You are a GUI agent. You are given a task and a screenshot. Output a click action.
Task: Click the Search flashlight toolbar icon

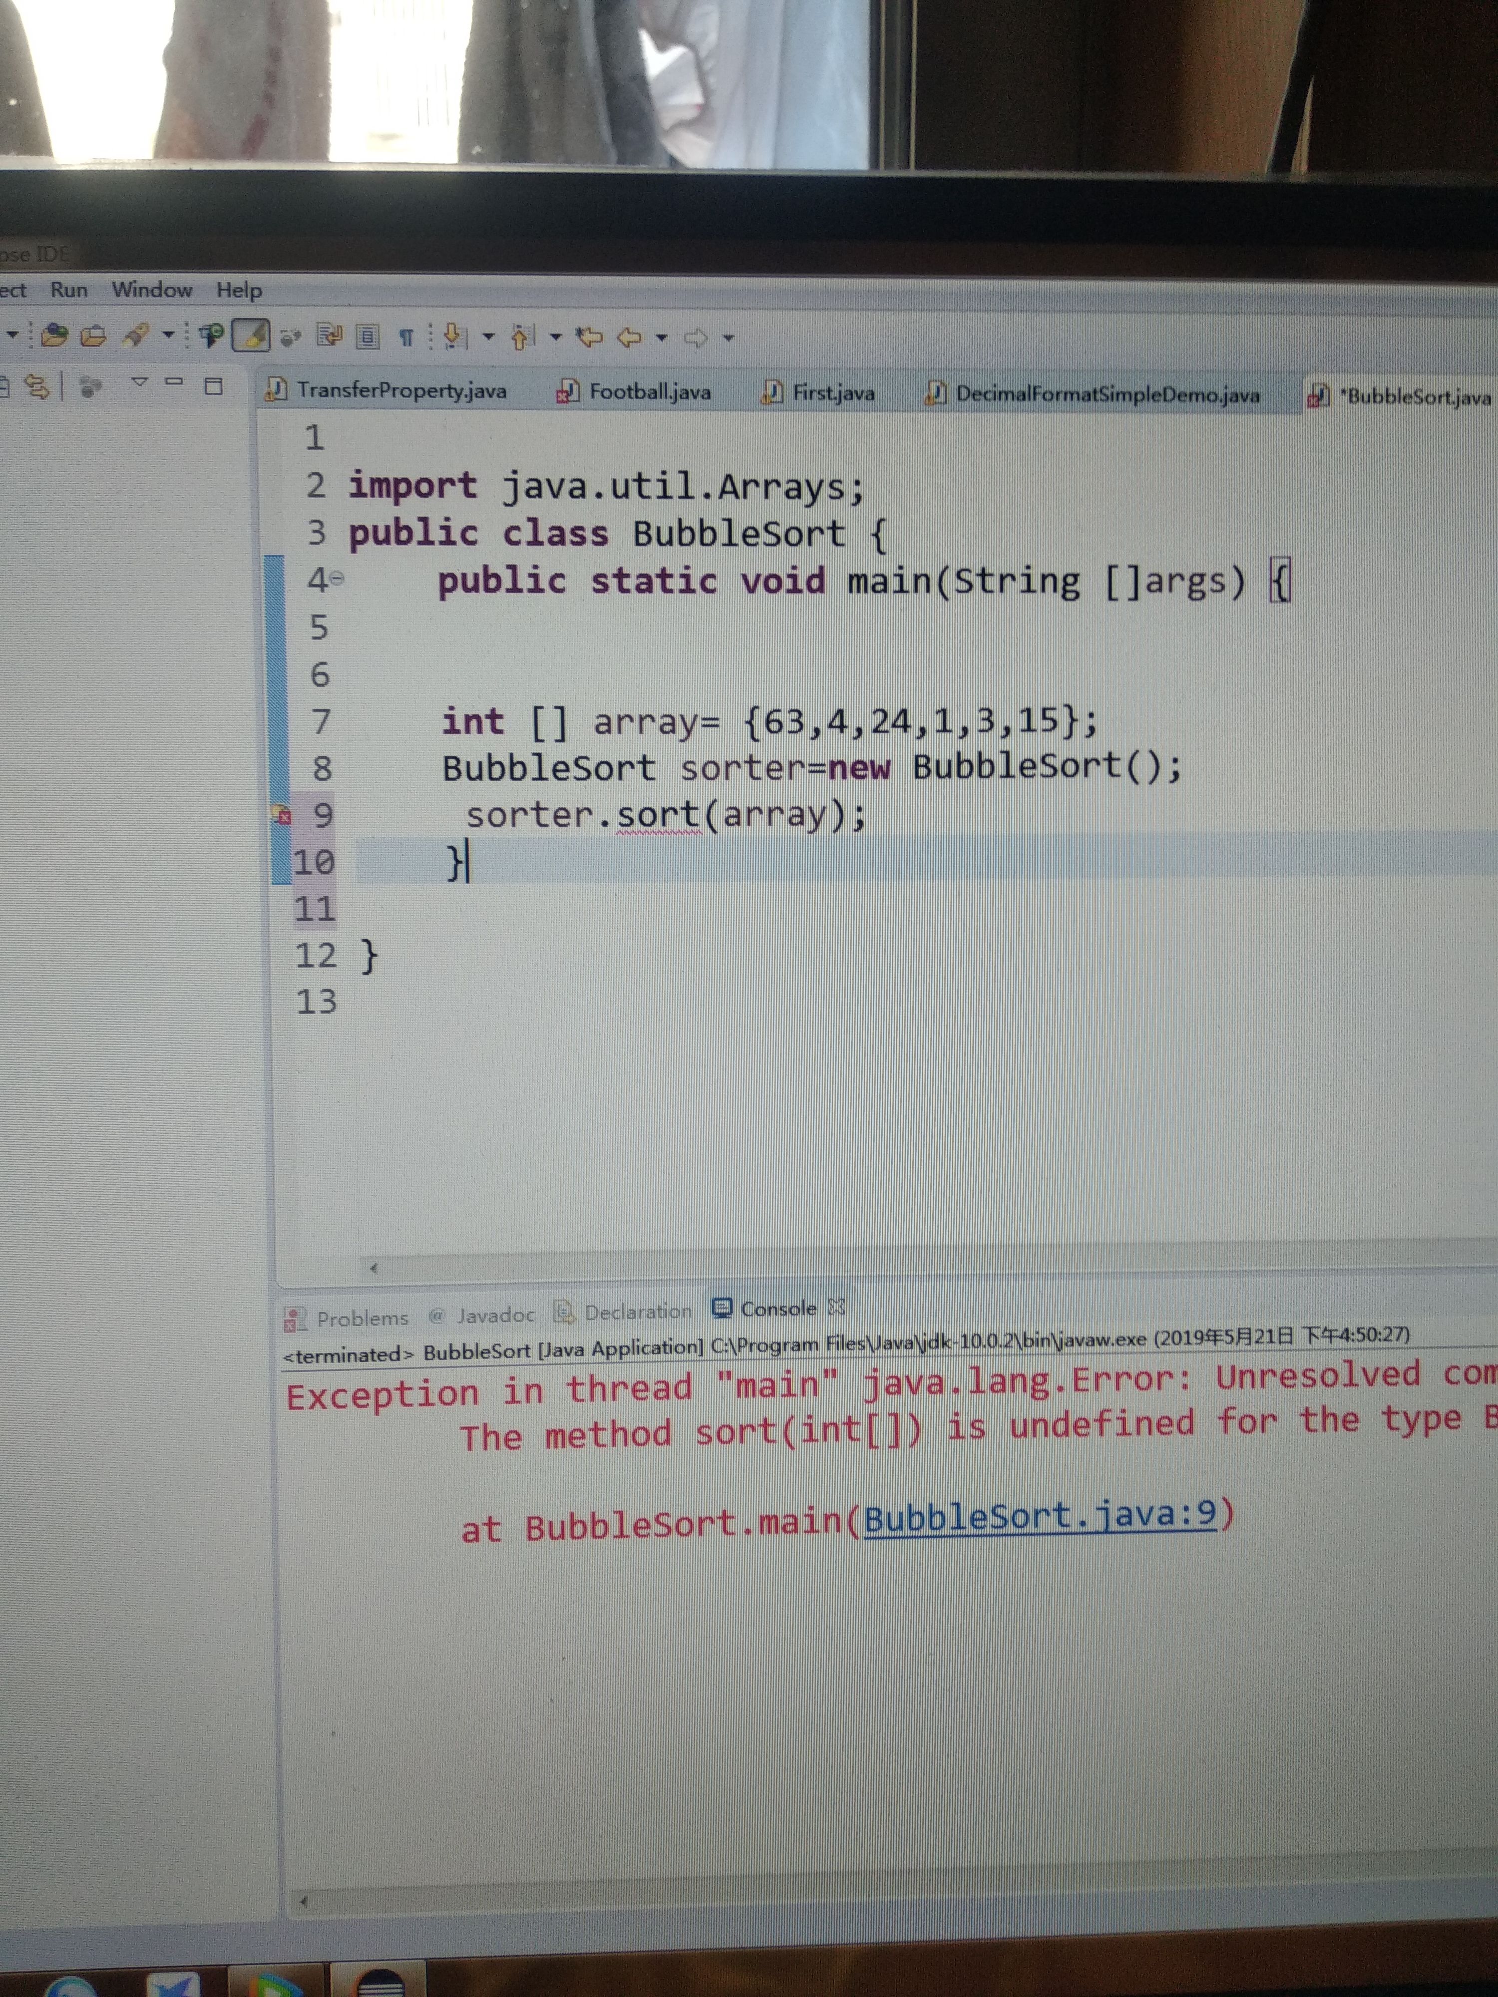click(136, 336)
